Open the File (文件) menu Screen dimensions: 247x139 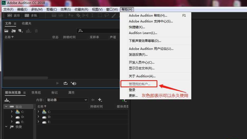[x=8, y=9]
